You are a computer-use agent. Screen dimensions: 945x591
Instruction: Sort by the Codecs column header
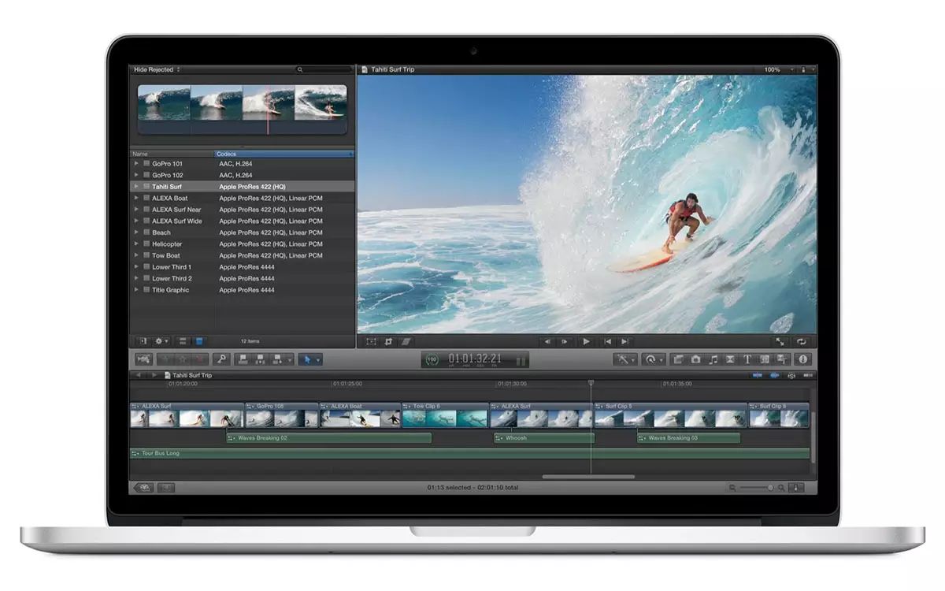tap(284, 154)
